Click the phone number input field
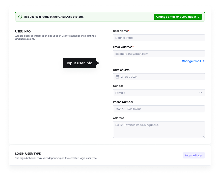The height and width of the screenshot is (178, 220). [164, 109]
